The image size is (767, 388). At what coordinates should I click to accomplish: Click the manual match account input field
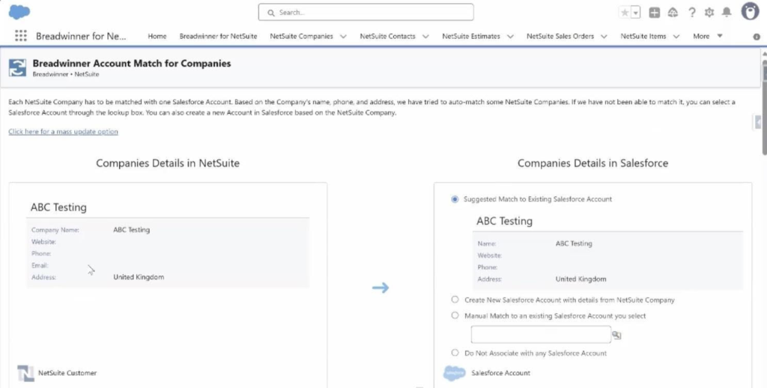pos(540,335)
